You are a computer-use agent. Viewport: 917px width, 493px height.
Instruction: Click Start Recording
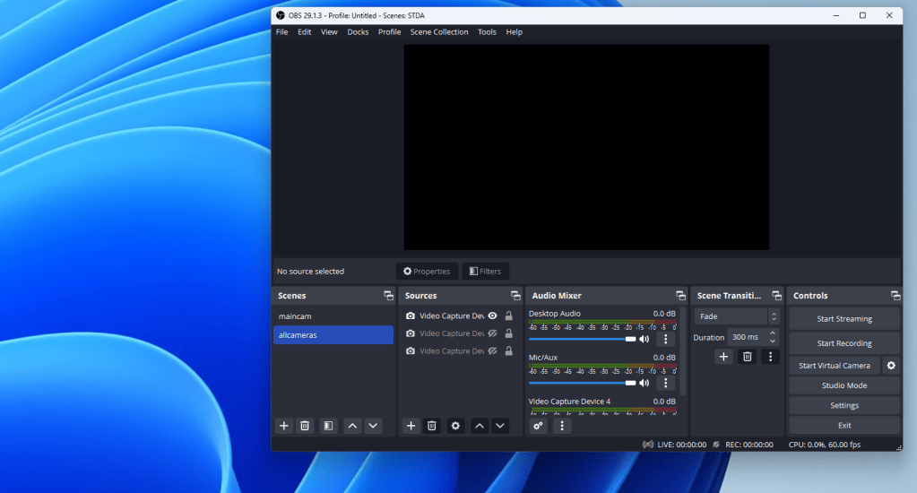(x=843, y=343)
